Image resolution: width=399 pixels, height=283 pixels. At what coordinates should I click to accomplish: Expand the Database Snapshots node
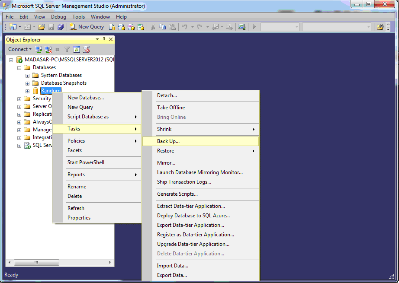(x=27, y=83)
